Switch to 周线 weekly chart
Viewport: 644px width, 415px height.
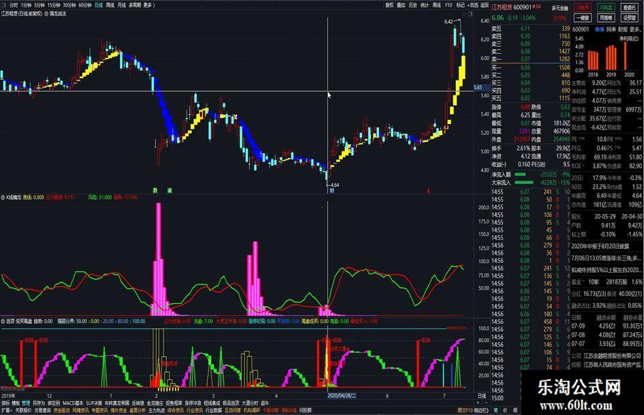pyautogui.click(x=110, y=5)
